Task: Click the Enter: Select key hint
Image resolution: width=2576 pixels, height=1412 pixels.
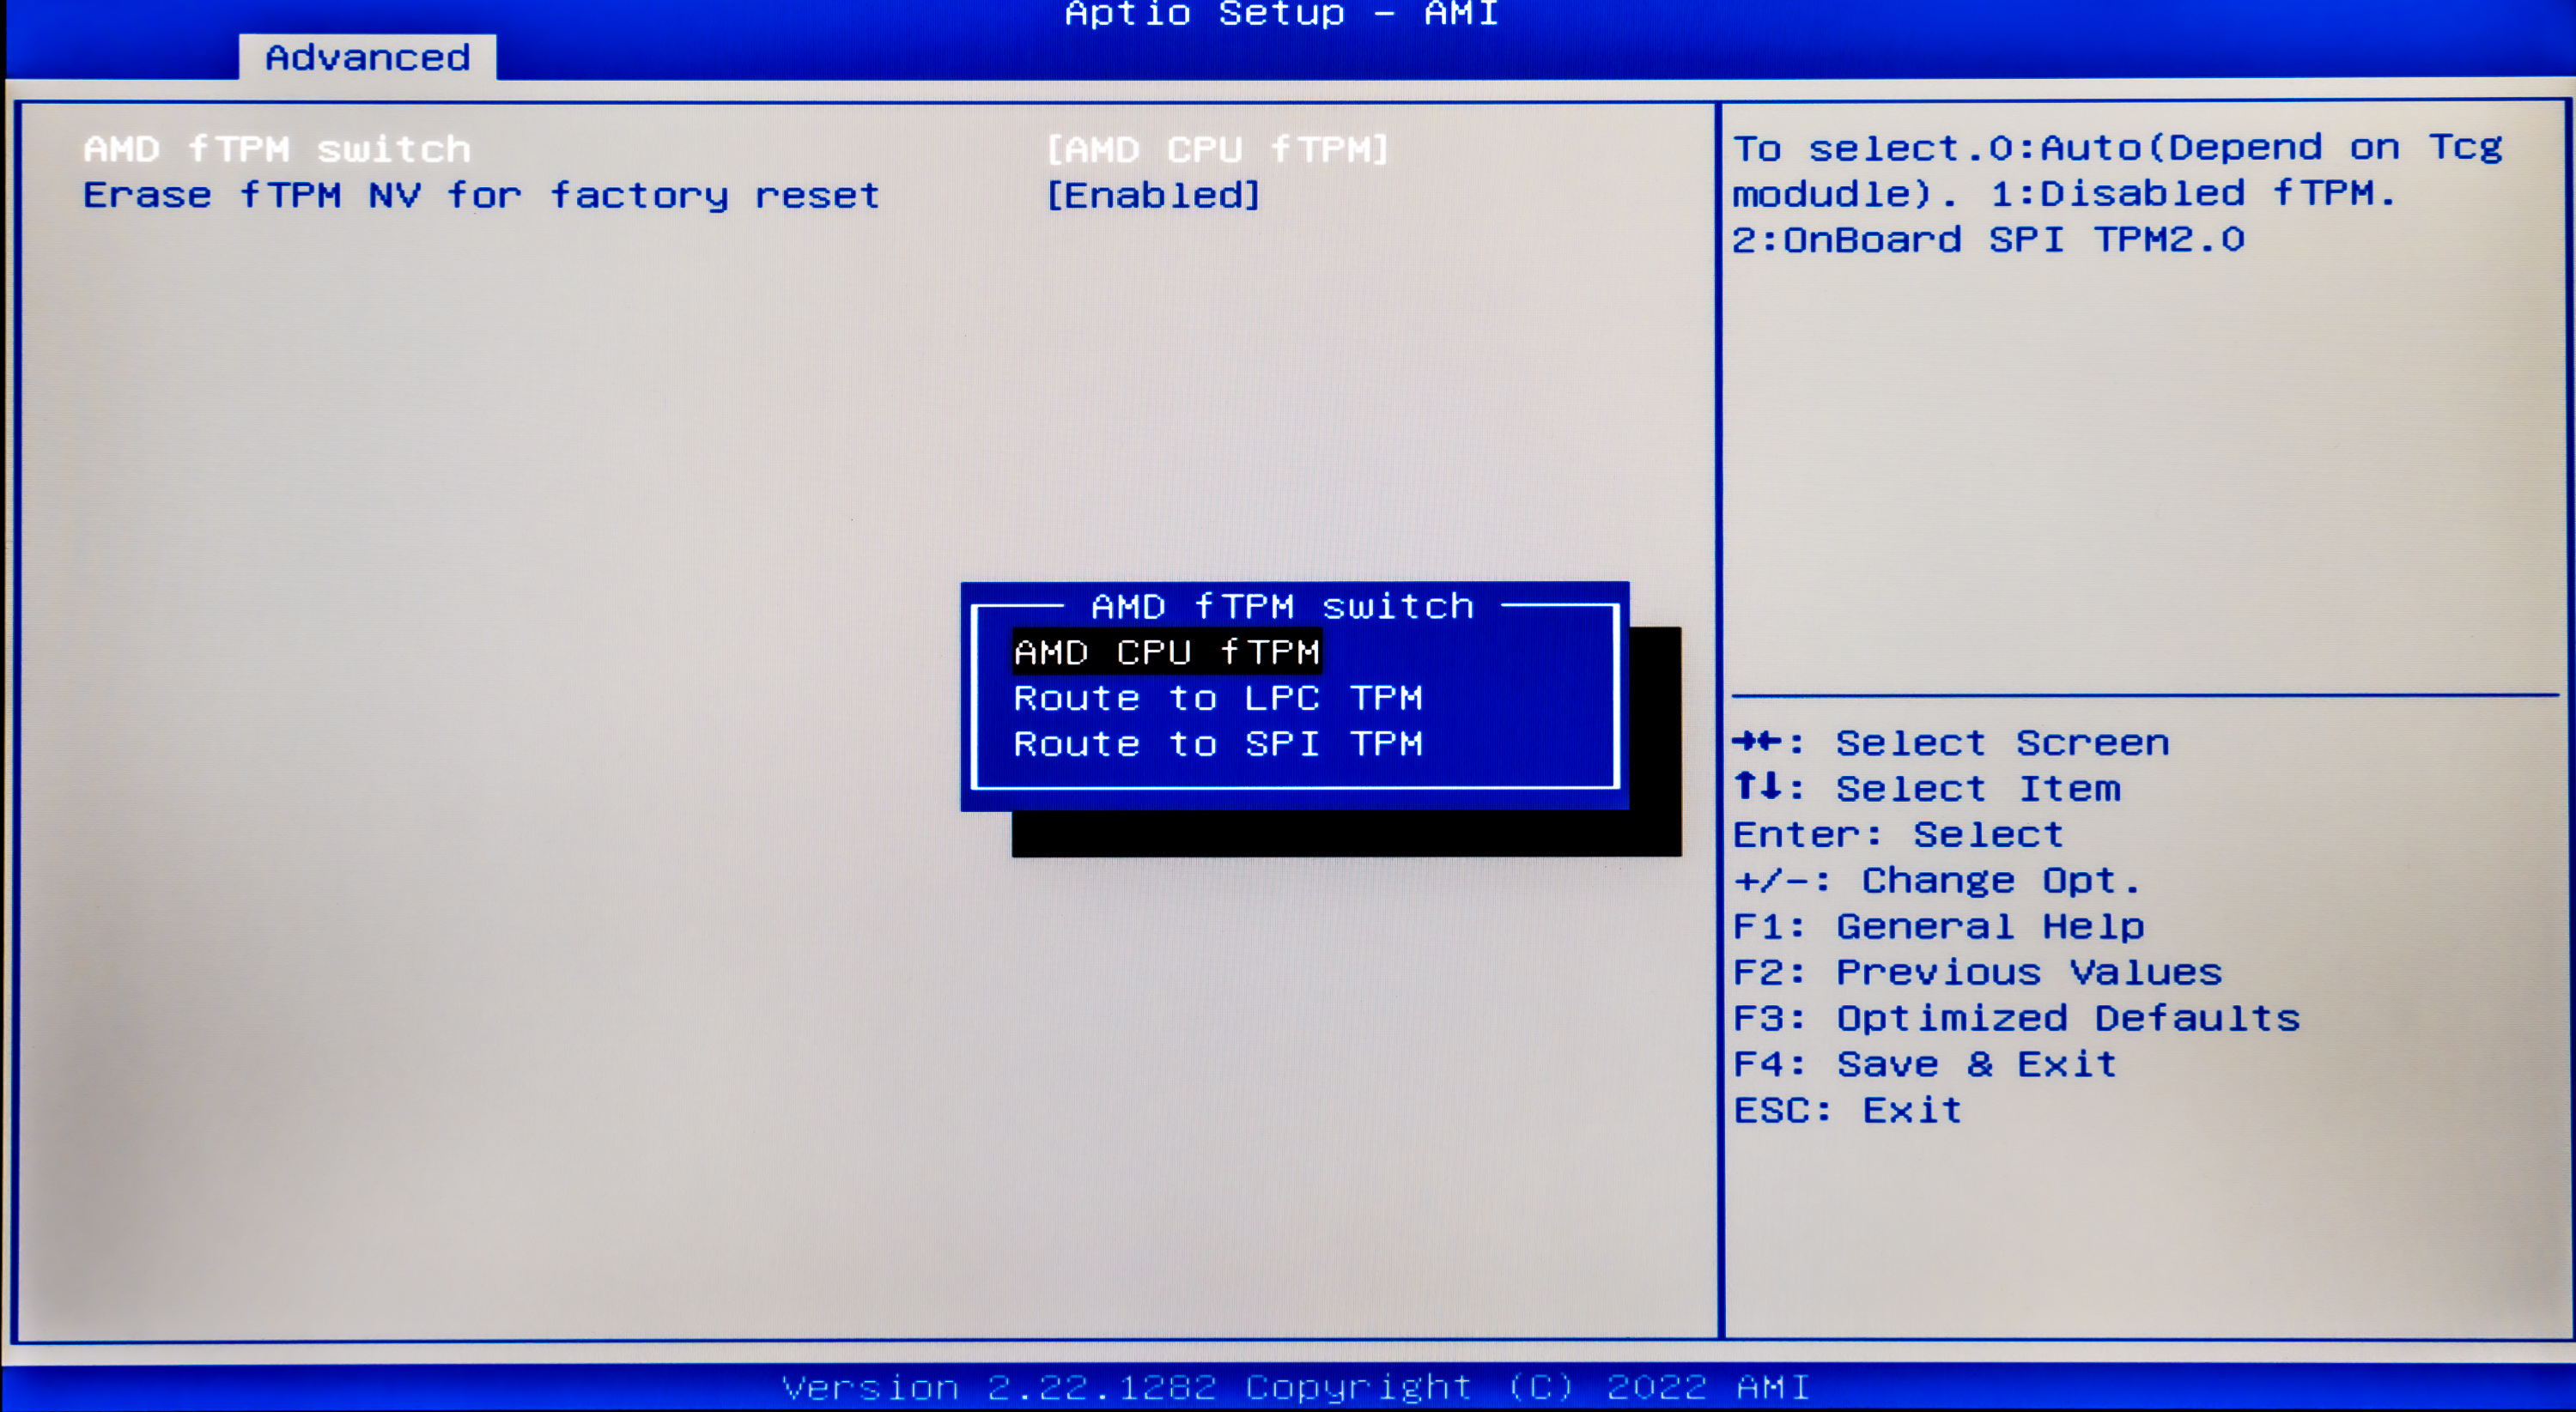Action: tap(1897, 834)
